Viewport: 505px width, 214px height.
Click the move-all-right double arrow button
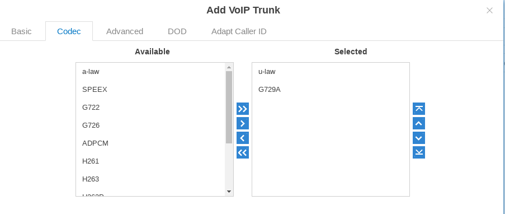click(x=243, y=109)
